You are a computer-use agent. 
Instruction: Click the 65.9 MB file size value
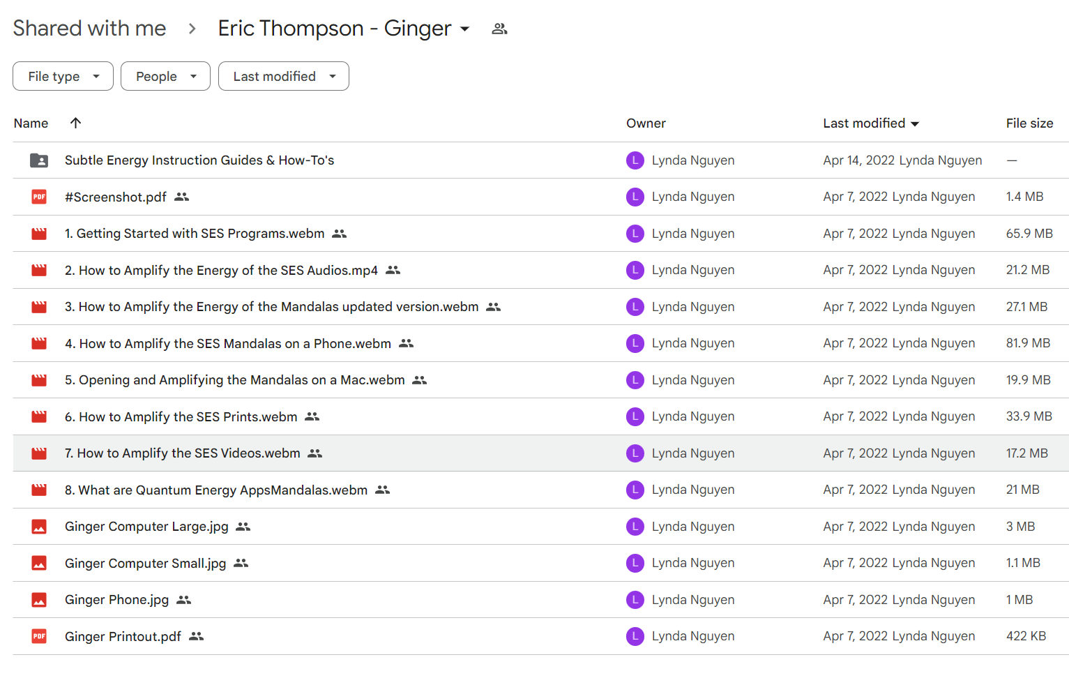[1029, 234]
